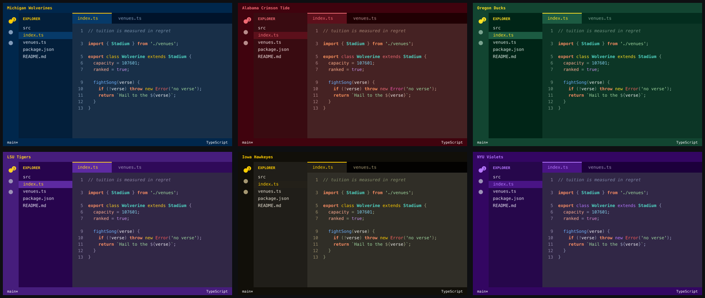Click the badged activity dot in Iowa Hawkeyes

pos(246,170)
